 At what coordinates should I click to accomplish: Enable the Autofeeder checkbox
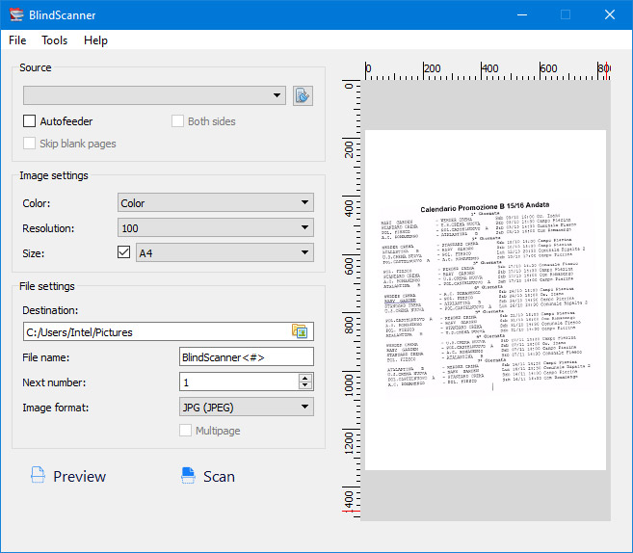coord(30,121)
